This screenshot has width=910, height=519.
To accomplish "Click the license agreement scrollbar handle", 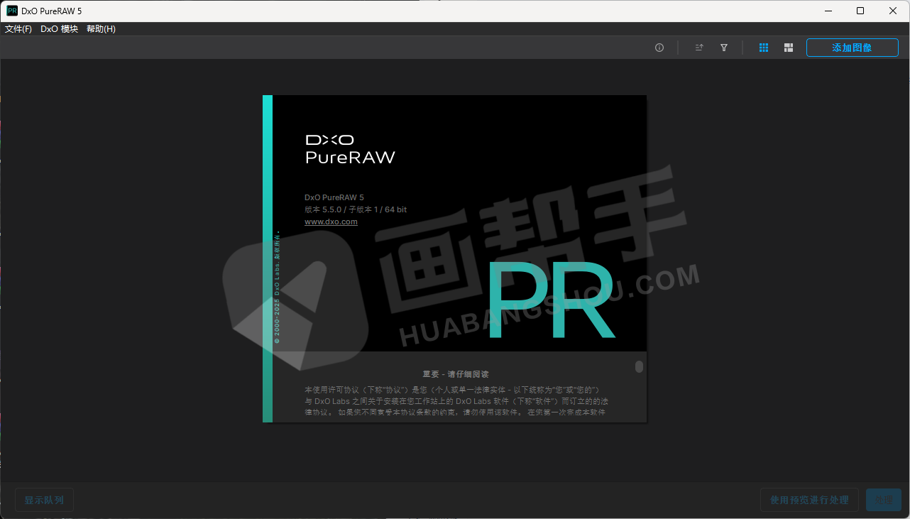I will click(x=639, y=367).
